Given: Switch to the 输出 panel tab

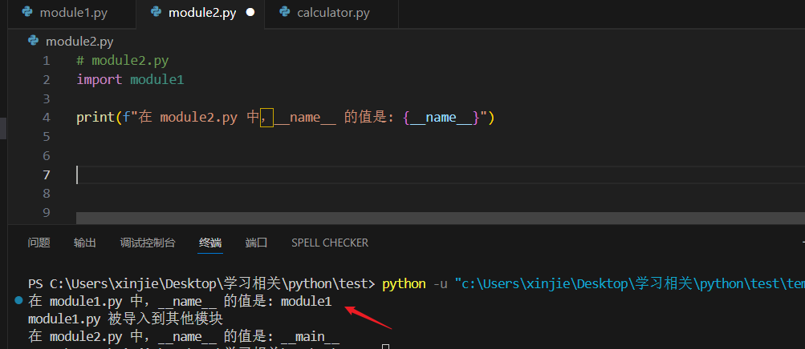Looking at the screenshot, I should point(84,243).
